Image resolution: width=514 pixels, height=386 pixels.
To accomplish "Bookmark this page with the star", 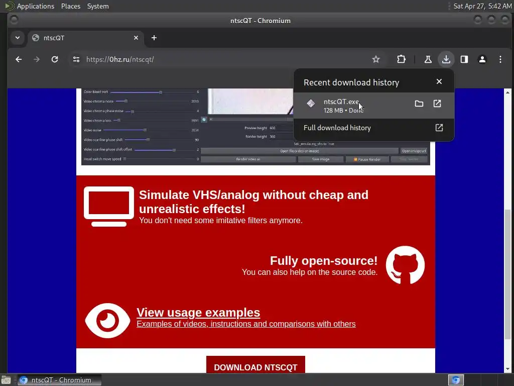I will pos(376,59).
